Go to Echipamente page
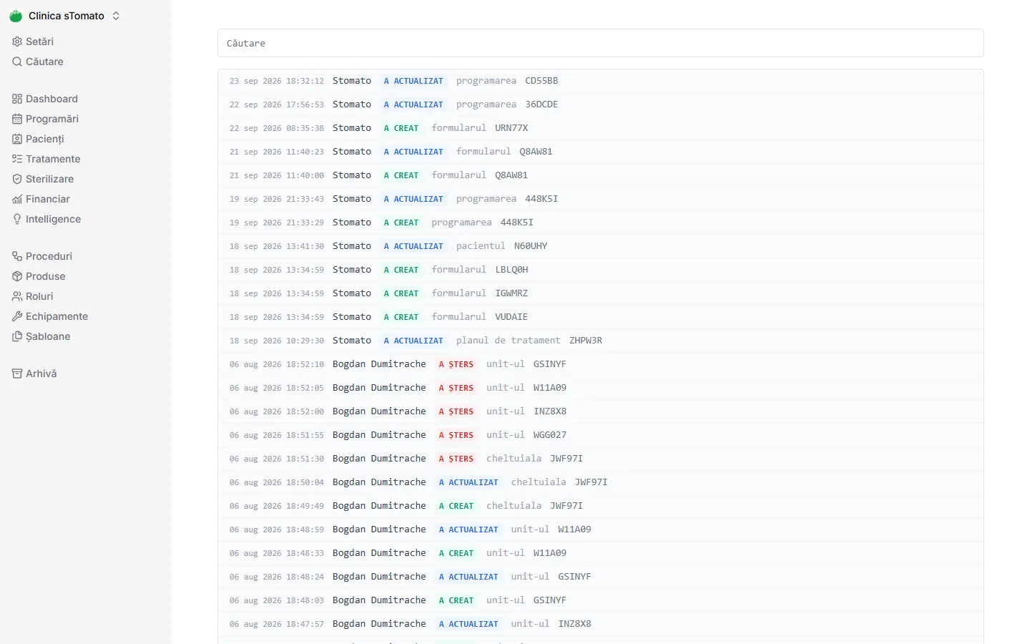This screenshot has width=1030, height=644. tap(86, 316)
